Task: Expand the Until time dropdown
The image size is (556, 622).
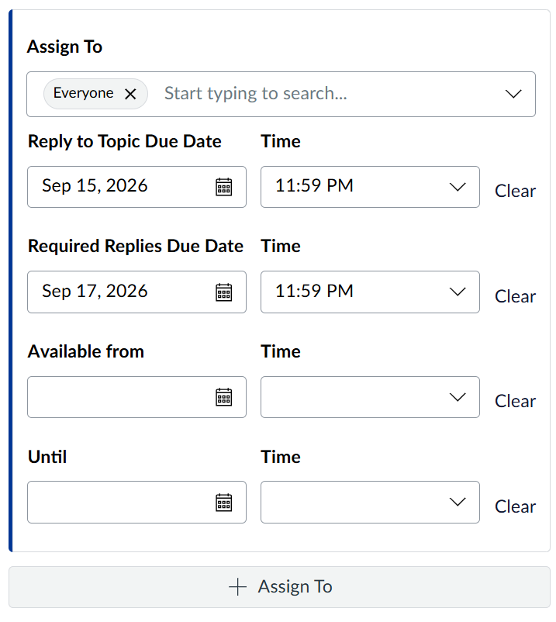Action: pos(458,503)
